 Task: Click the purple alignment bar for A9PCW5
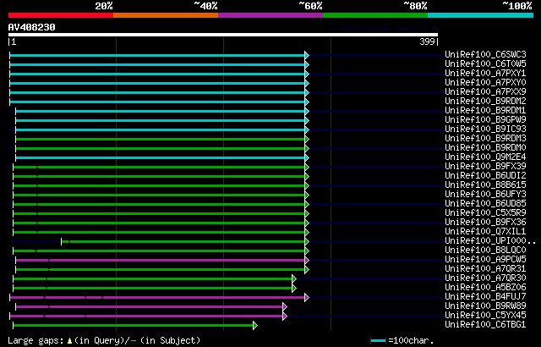coord(161,261)
